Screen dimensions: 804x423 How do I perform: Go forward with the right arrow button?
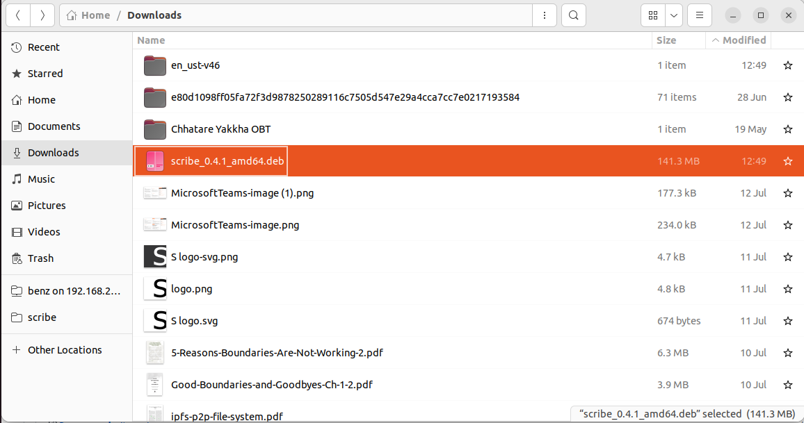tap(42, 15)
